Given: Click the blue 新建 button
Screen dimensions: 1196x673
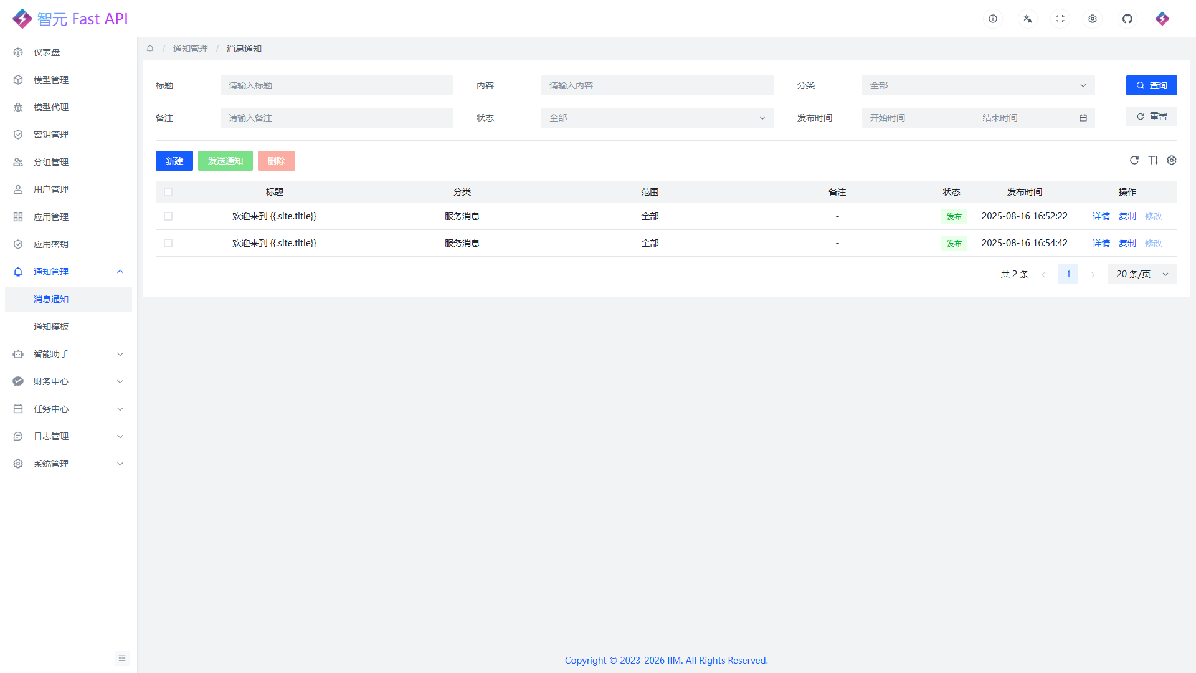Looking at the screenshot, I should tap(174, 161).
